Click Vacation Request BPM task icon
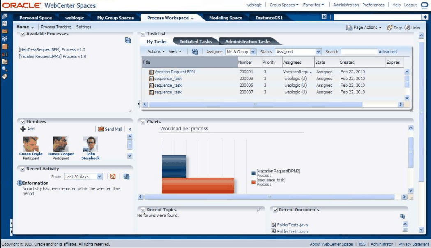This screenshot has height=248, width=431. [x=151, y=72]
